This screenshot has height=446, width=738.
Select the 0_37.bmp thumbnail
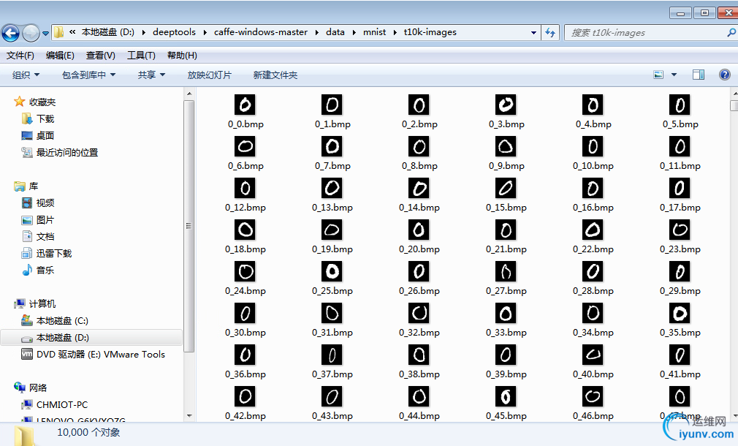coord(332,355)
